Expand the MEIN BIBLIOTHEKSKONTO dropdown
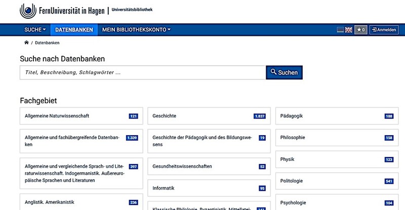The image size is (405, 210). [x=136, y=30]
